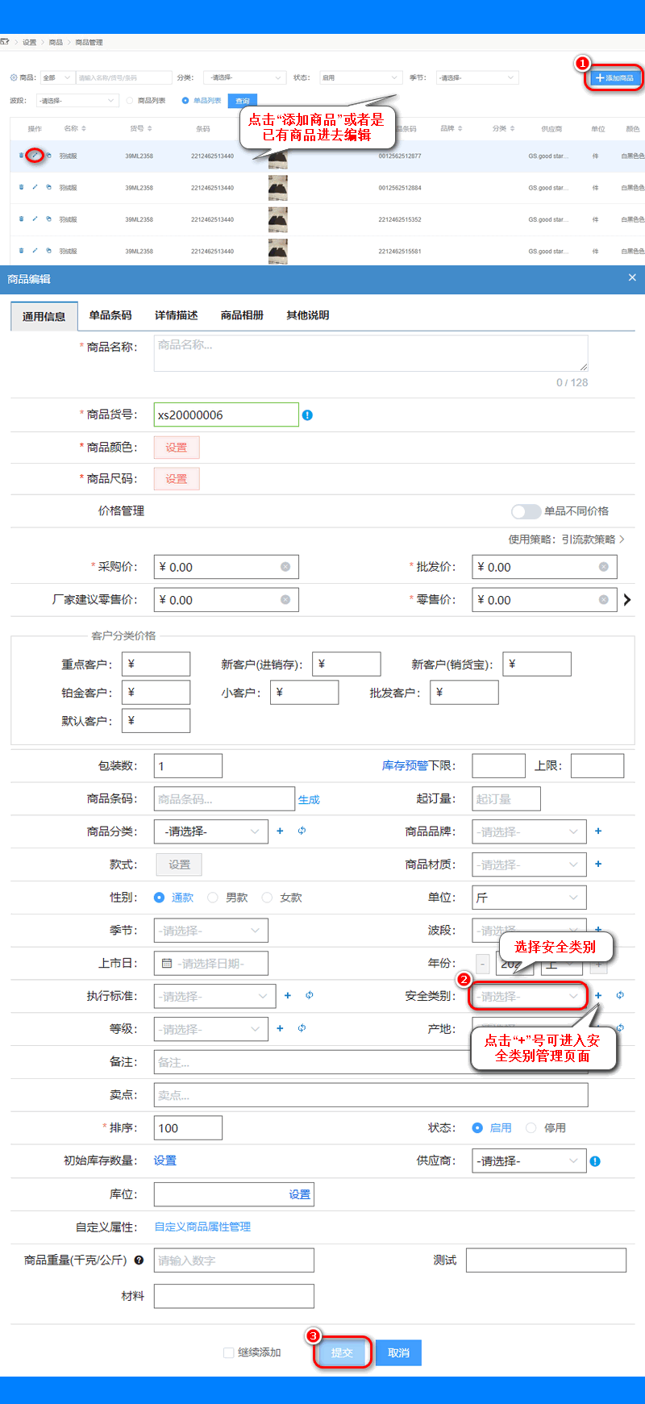This screenshot has width=645, height=1404.
Task: Open 商品 in the breadcrumb
Action: point(56,42)
